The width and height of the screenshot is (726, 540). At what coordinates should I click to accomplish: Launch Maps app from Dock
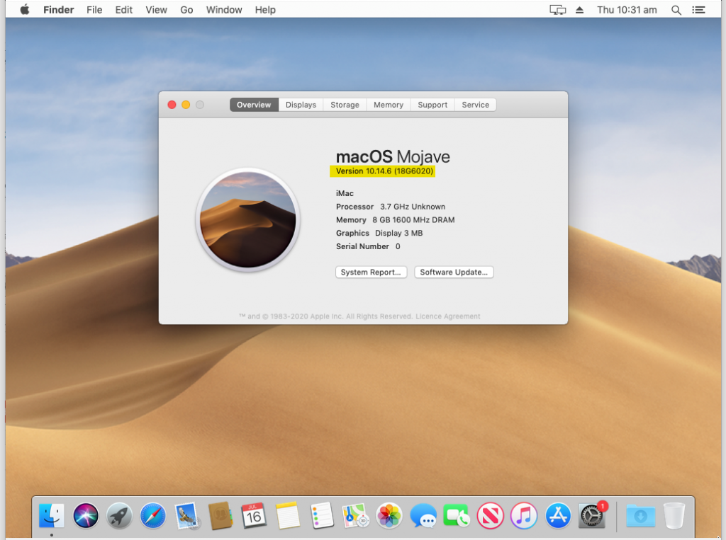pyautogui.click(x=356, y=515)
